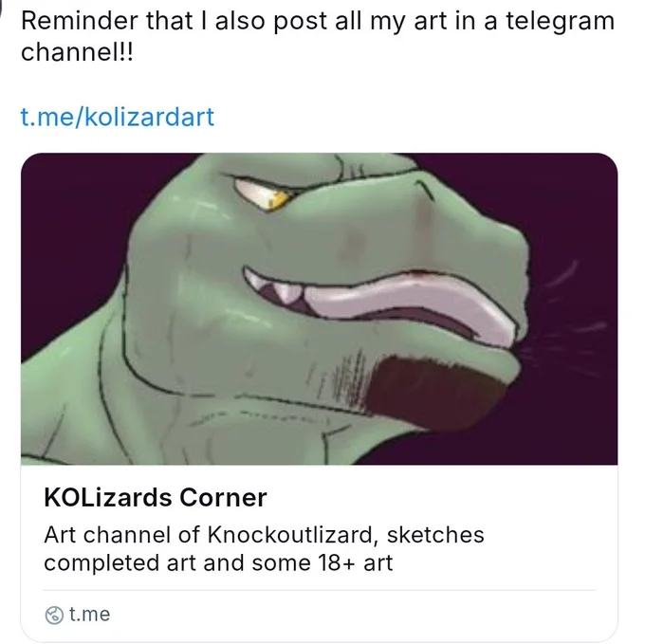Select the Reminder post text
Viewport: 645px width, 644px height.
point(317,36)
